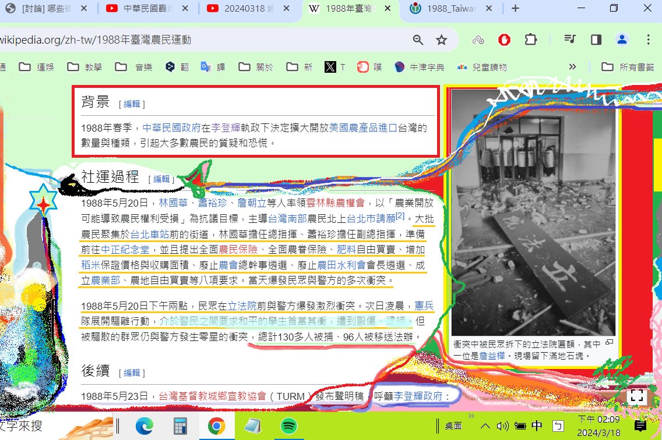This screenshot has width=662, height=440.
Task: Click the fullscreen bracket icon at bottom right
Action: 637,396
